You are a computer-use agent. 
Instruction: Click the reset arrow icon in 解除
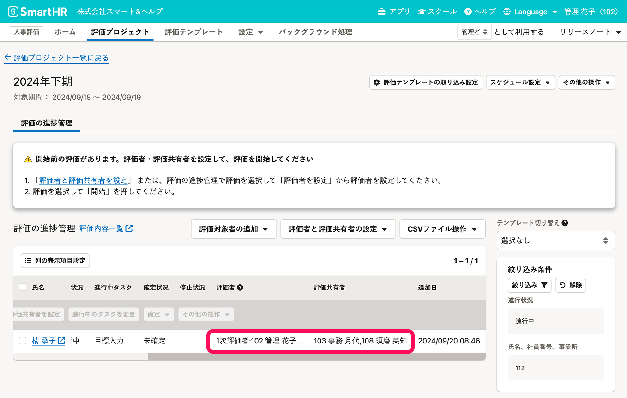562,285
